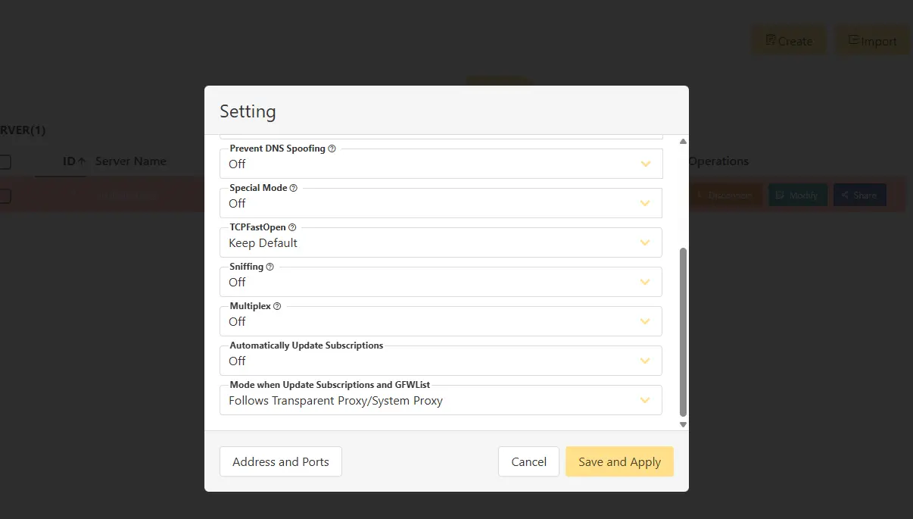
Task: Click the Special Mode help icon
Action: (294, 188)
